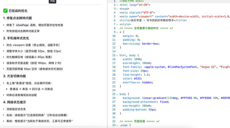Screen dimensions: 230x128
Task: Click the font-family code line
Action: click(176, 67)
